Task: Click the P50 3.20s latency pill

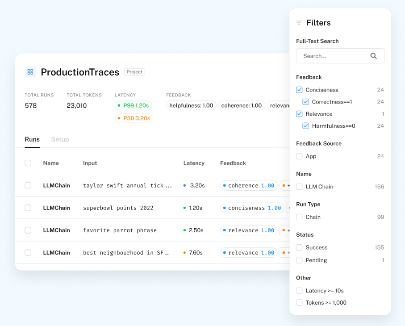Action: coord(134,118)
